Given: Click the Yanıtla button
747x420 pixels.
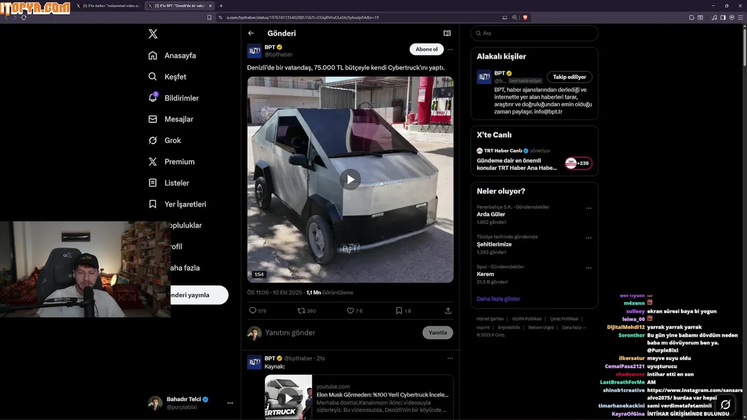Looking at the screenshot, I should 438,332.
